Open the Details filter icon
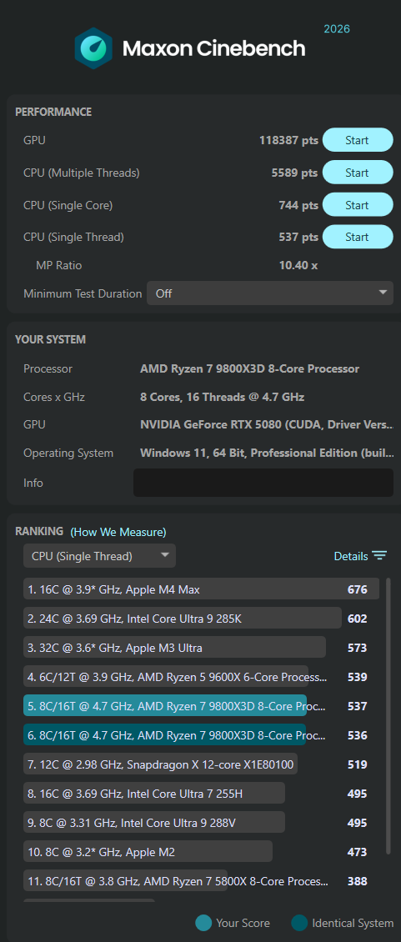401x942 pixels. click(379, 556)
